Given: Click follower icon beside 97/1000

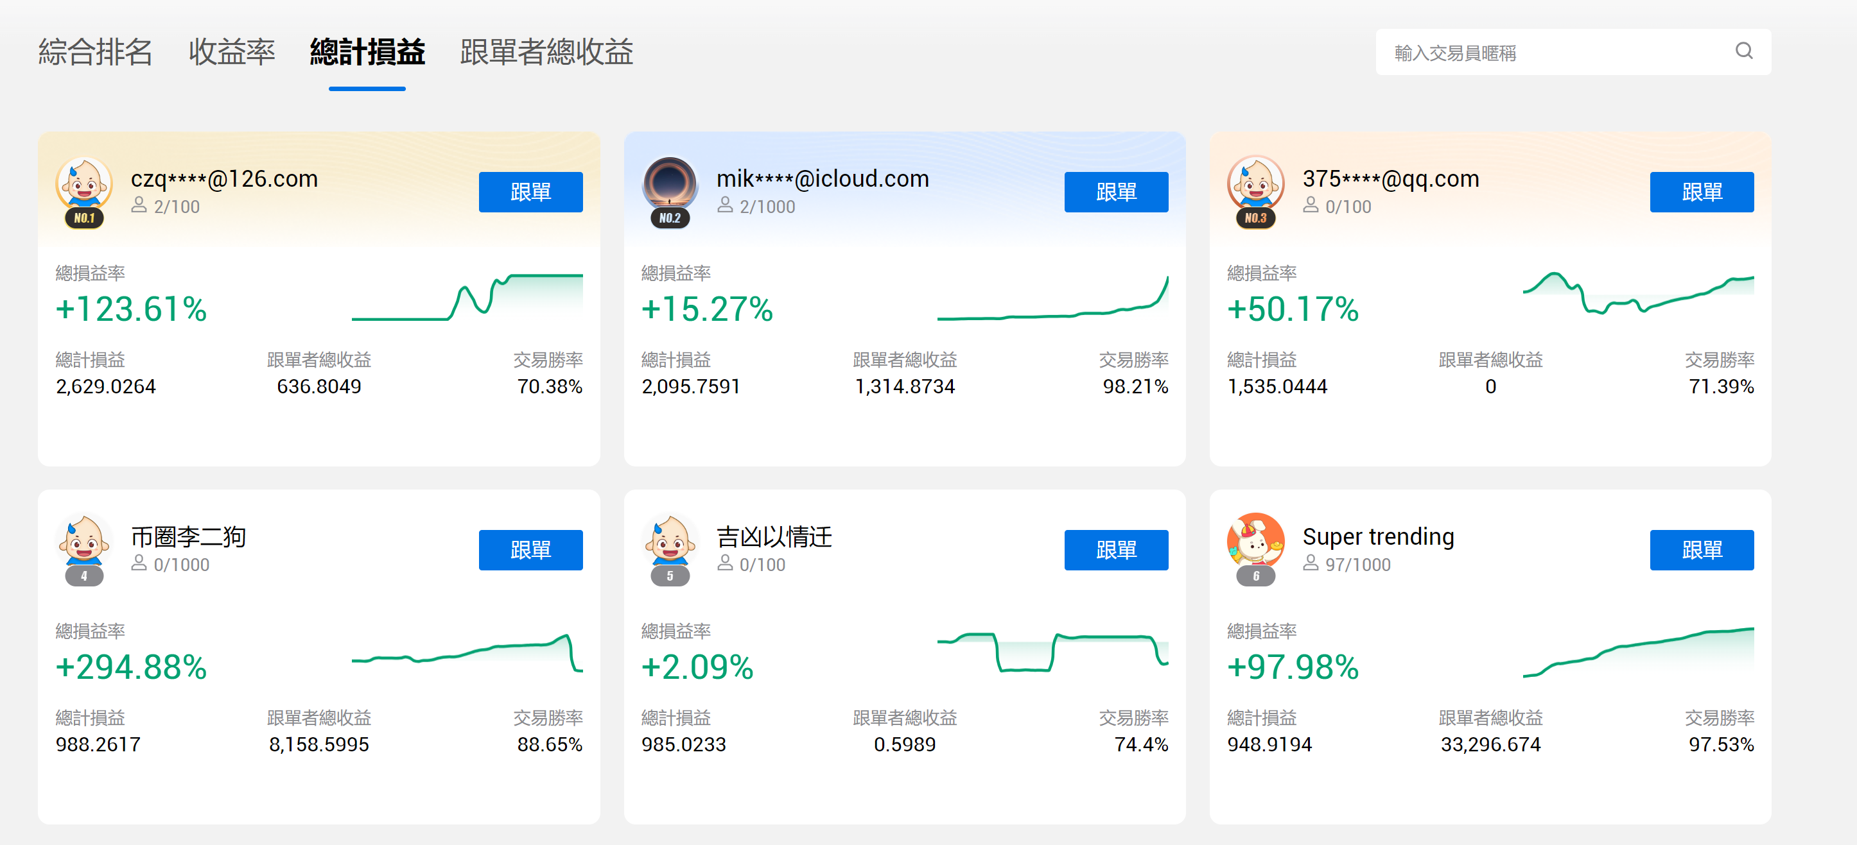Looking at the screenshot, I should pyautogui.click(x=1310, y=563).
